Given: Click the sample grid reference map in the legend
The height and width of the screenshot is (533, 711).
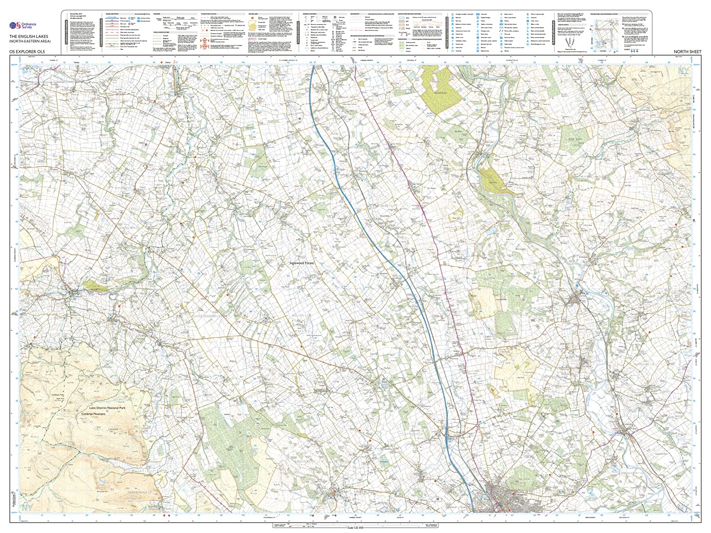Looking at the screenshot, I should 606,34.
